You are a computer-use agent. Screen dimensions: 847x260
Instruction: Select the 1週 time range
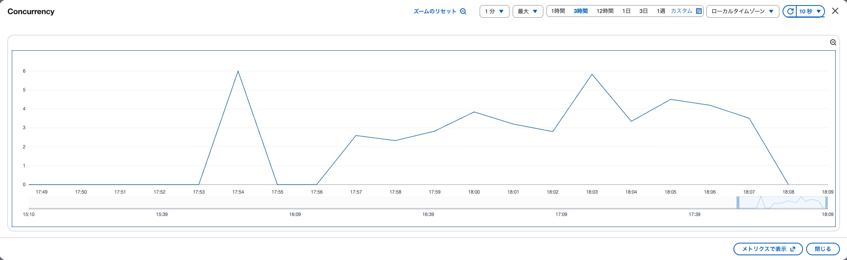[661, 11]
